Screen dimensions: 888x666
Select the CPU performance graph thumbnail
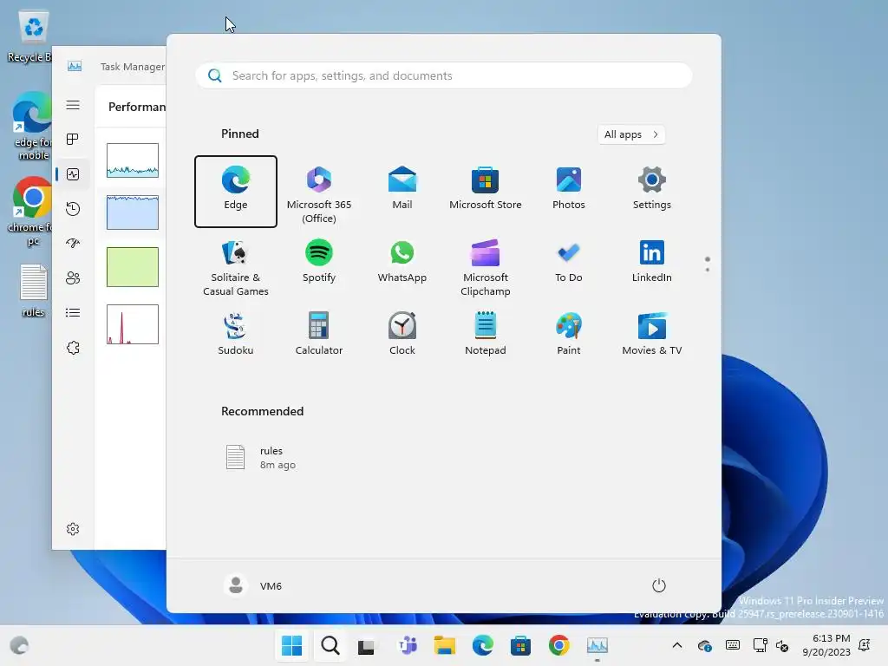(x=133, y=160)
